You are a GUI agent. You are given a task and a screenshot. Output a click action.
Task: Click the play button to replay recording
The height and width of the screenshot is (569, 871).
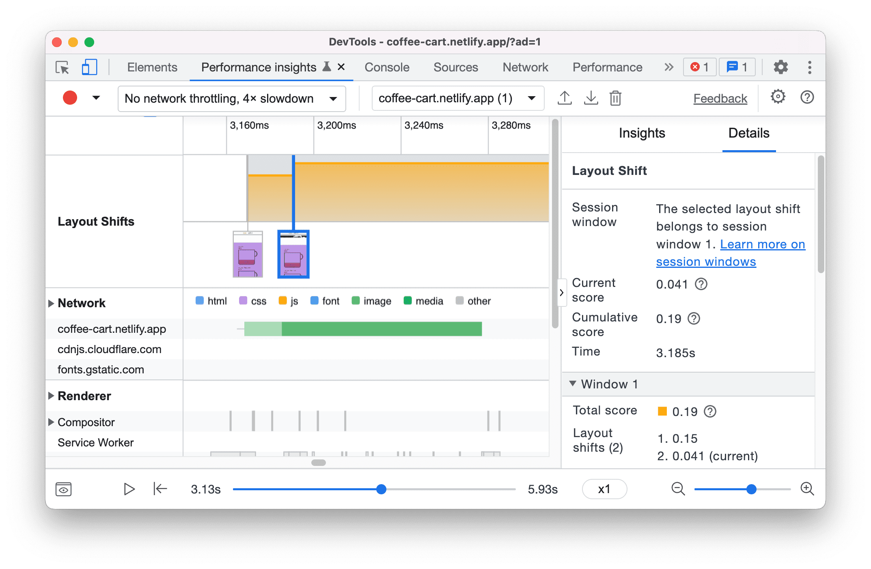(130, 488)
